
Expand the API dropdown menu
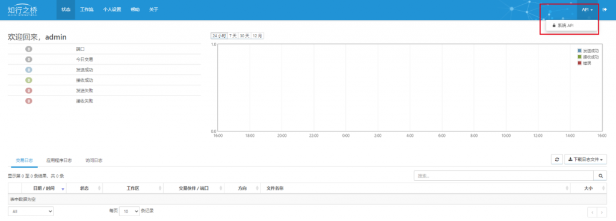click(x=587, y=10)
